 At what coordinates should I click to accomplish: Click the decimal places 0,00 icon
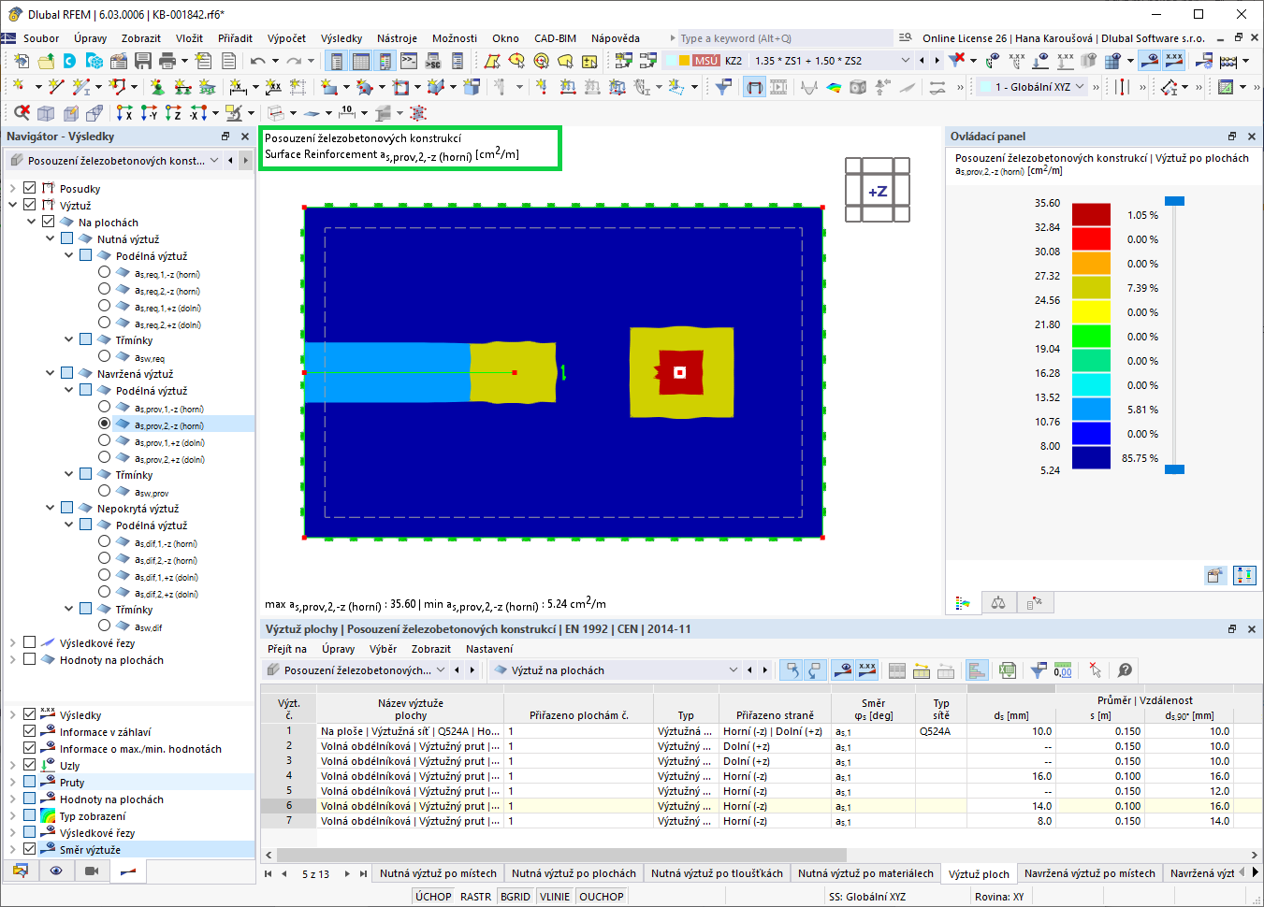[x=1063, y=670]
